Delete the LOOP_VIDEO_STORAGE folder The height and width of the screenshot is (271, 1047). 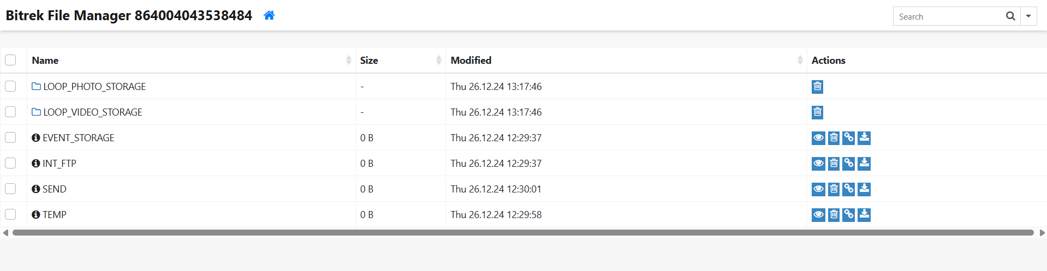(817, 112)
